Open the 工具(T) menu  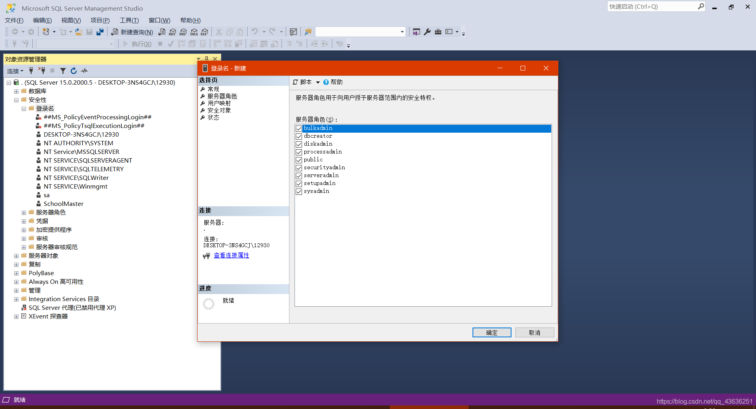click(x=129, y=20)
